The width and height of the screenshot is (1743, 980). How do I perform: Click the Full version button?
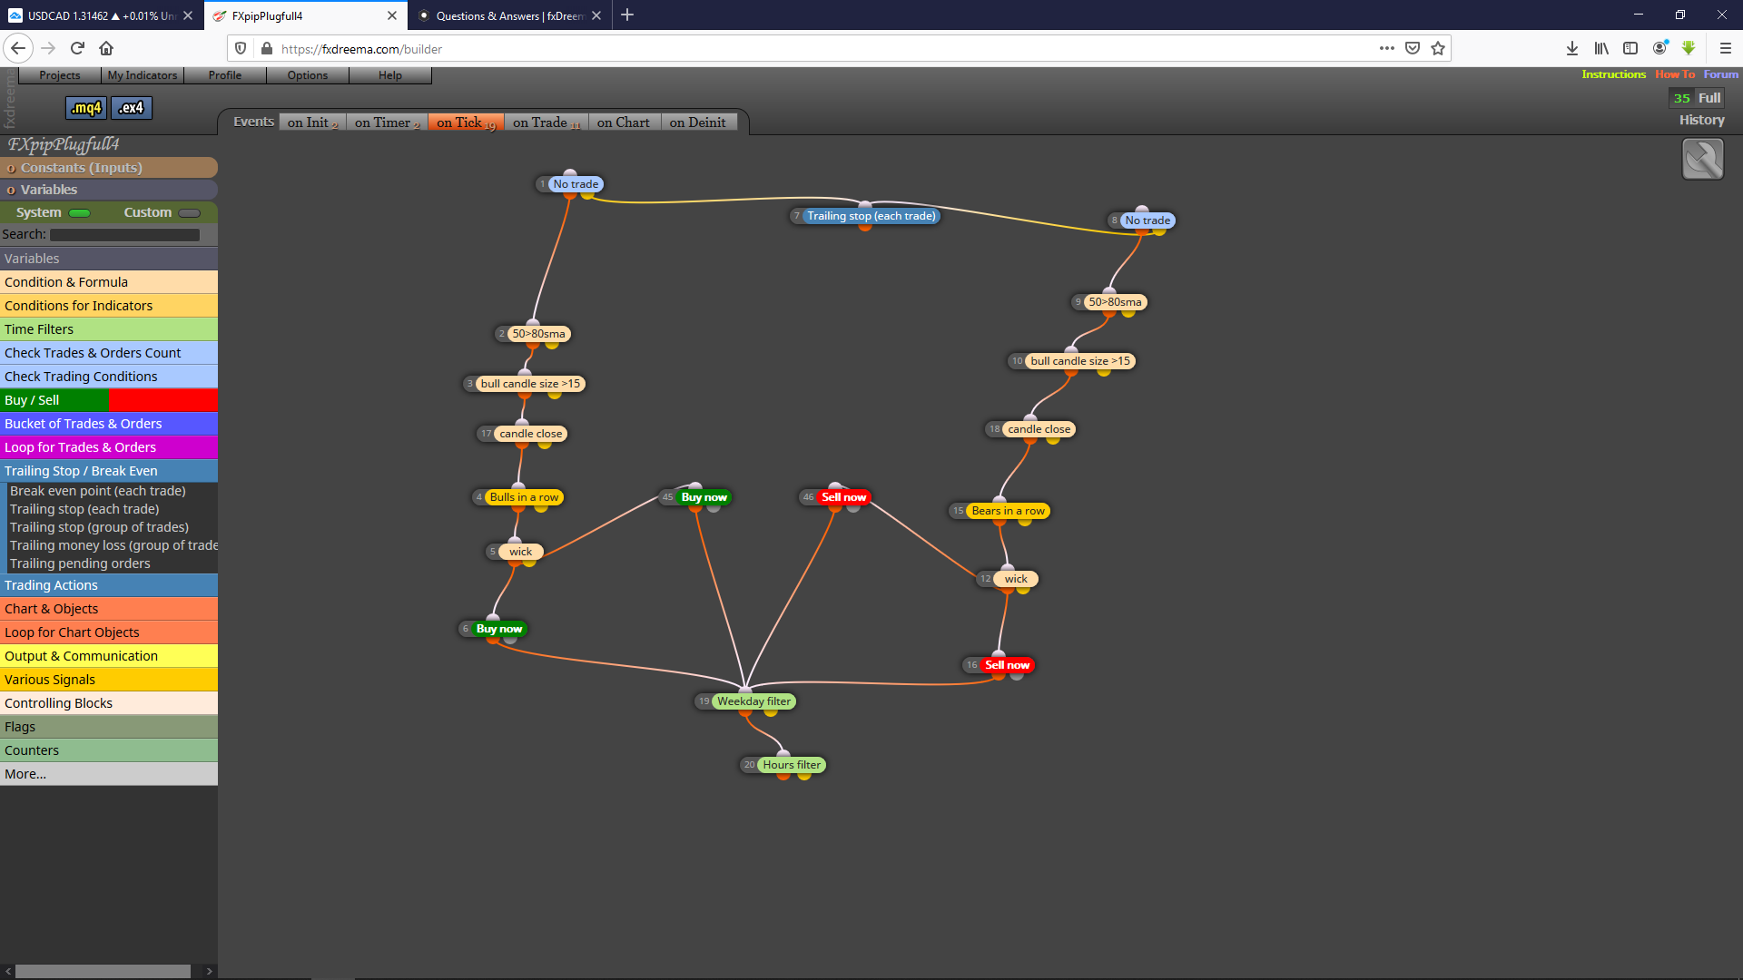1710,98
